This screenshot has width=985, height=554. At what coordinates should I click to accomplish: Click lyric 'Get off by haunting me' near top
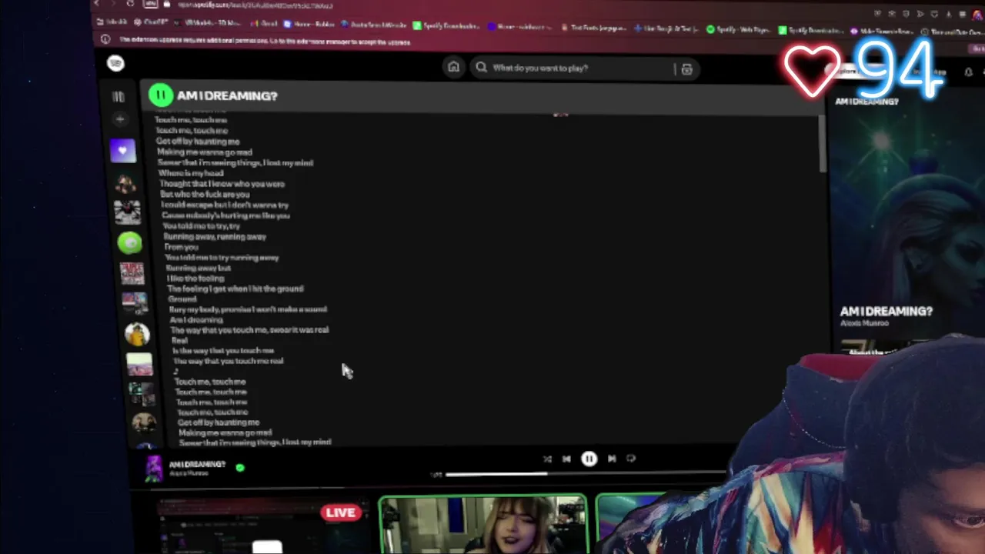(x=198, y=142)
